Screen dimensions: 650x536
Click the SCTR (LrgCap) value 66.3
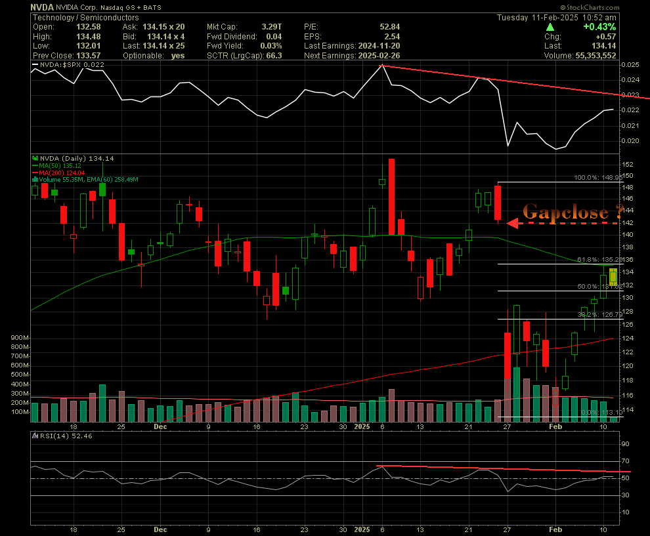274,56
